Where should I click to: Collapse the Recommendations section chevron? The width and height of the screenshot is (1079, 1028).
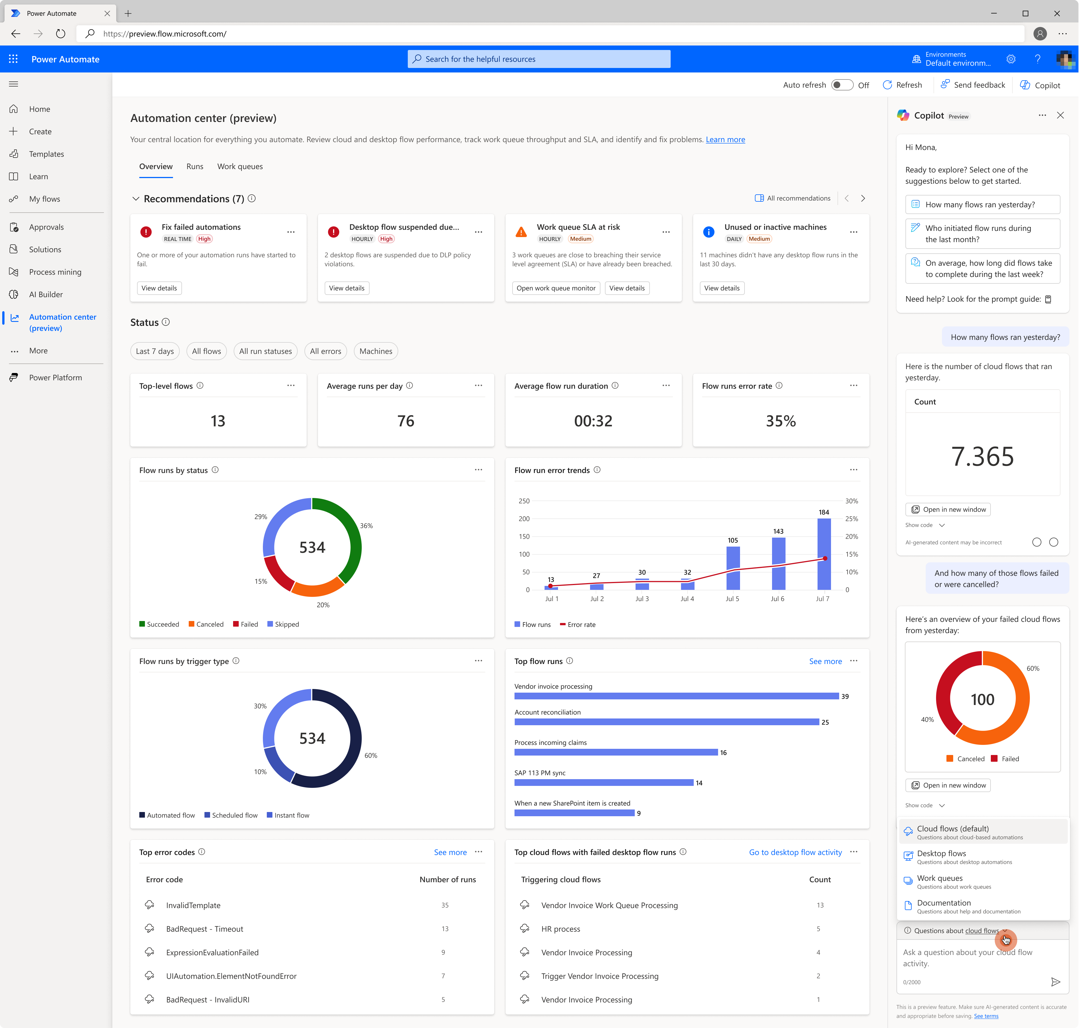(x=135, y=199)
